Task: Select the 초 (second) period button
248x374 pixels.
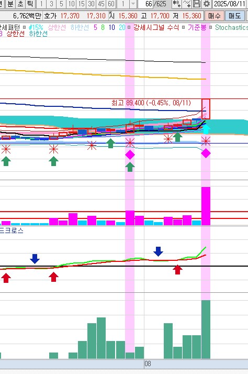Action: point(20,4)
